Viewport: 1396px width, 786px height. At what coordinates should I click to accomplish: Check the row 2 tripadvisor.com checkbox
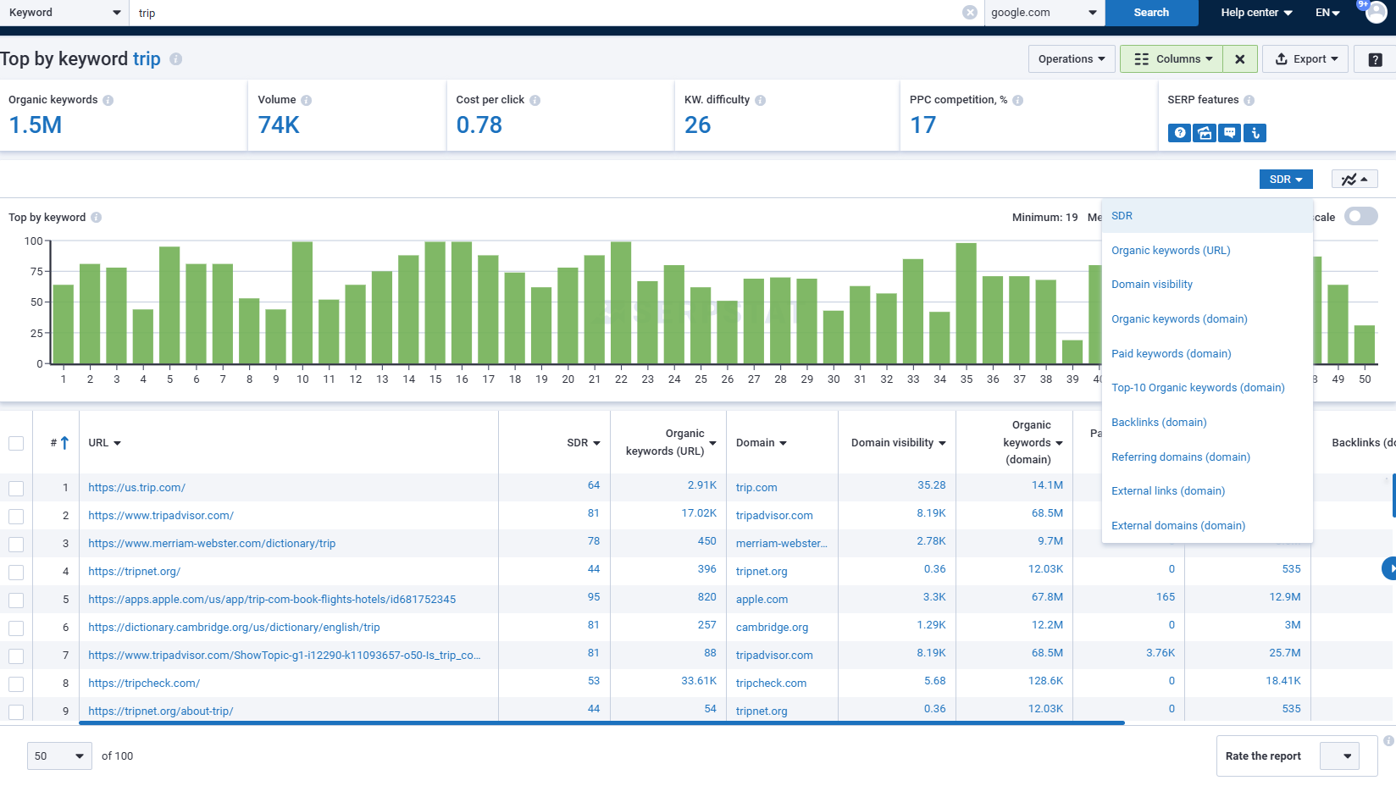click(x=16, y=516)
